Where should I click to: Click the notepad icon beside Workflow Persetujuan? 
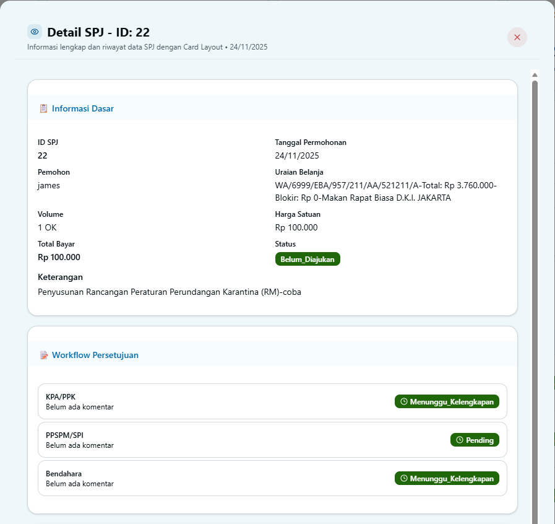tap(43, 355)
